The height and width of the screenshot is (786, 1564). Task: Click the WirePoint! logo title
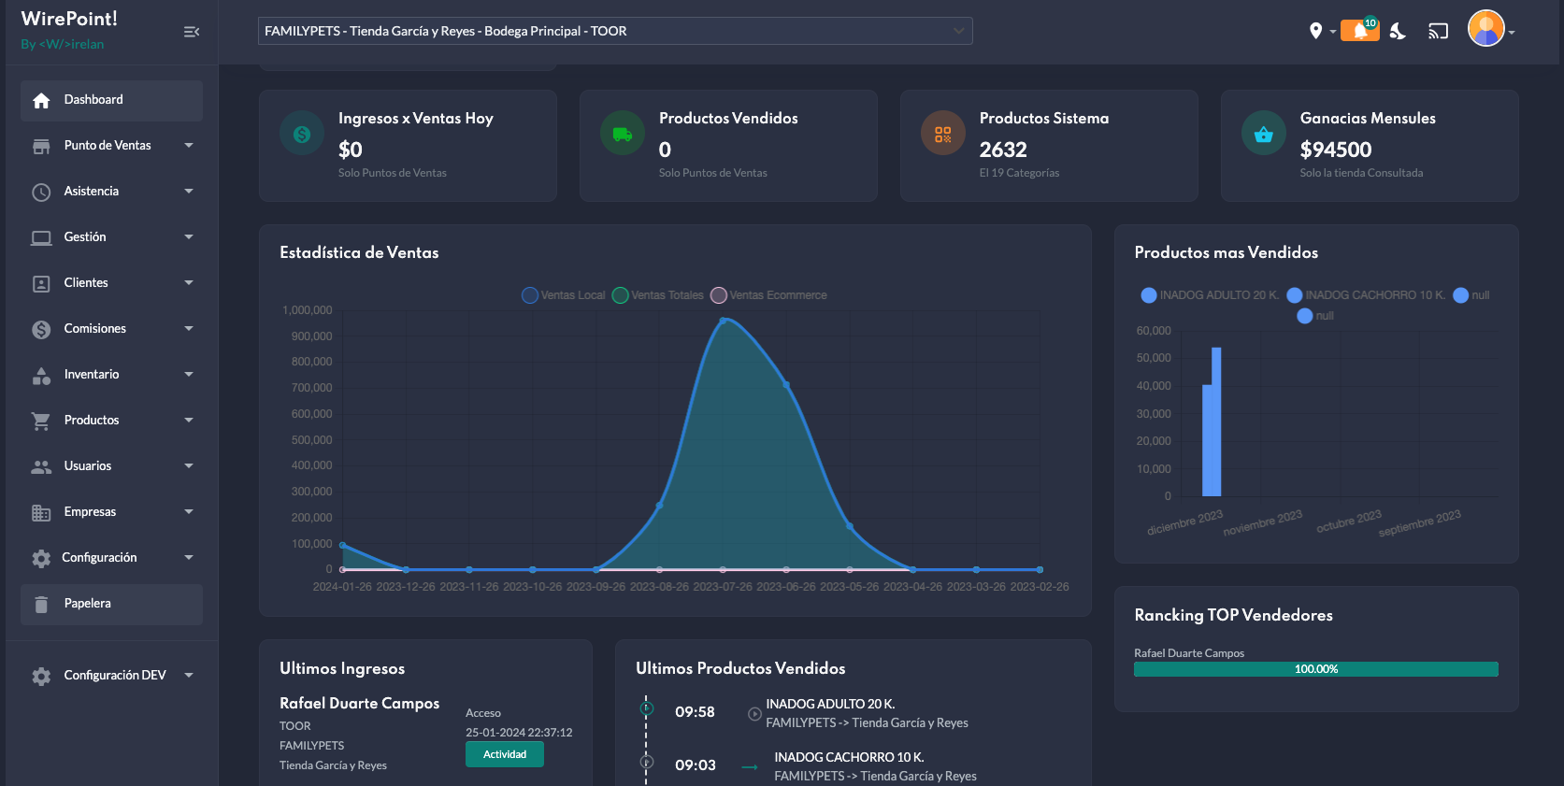[69, 19]
